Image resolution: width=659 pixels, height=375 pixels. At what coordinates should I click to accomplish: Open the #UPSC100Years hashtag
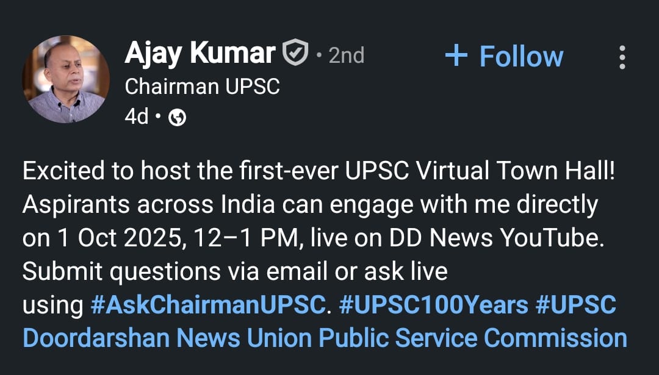pyautogui.click(x=433, y=305)
